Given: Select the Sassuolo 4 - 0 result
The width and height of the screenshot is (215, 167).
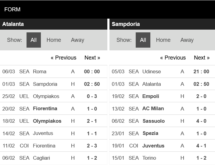Looking at the screenshot, I should pyautogui.click(x=162, y=121).
